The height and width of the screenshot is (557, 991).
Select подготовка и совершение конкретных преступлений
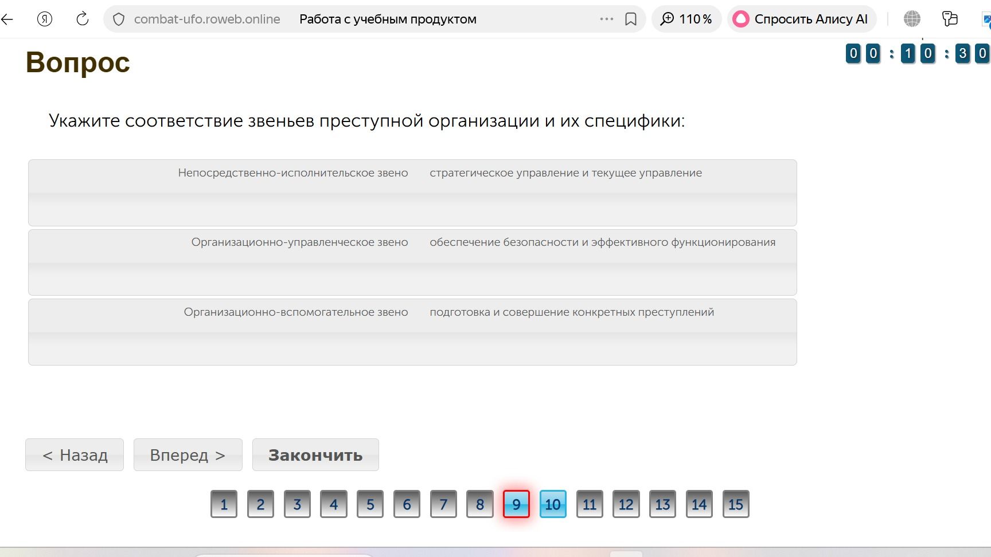(572, 312)
